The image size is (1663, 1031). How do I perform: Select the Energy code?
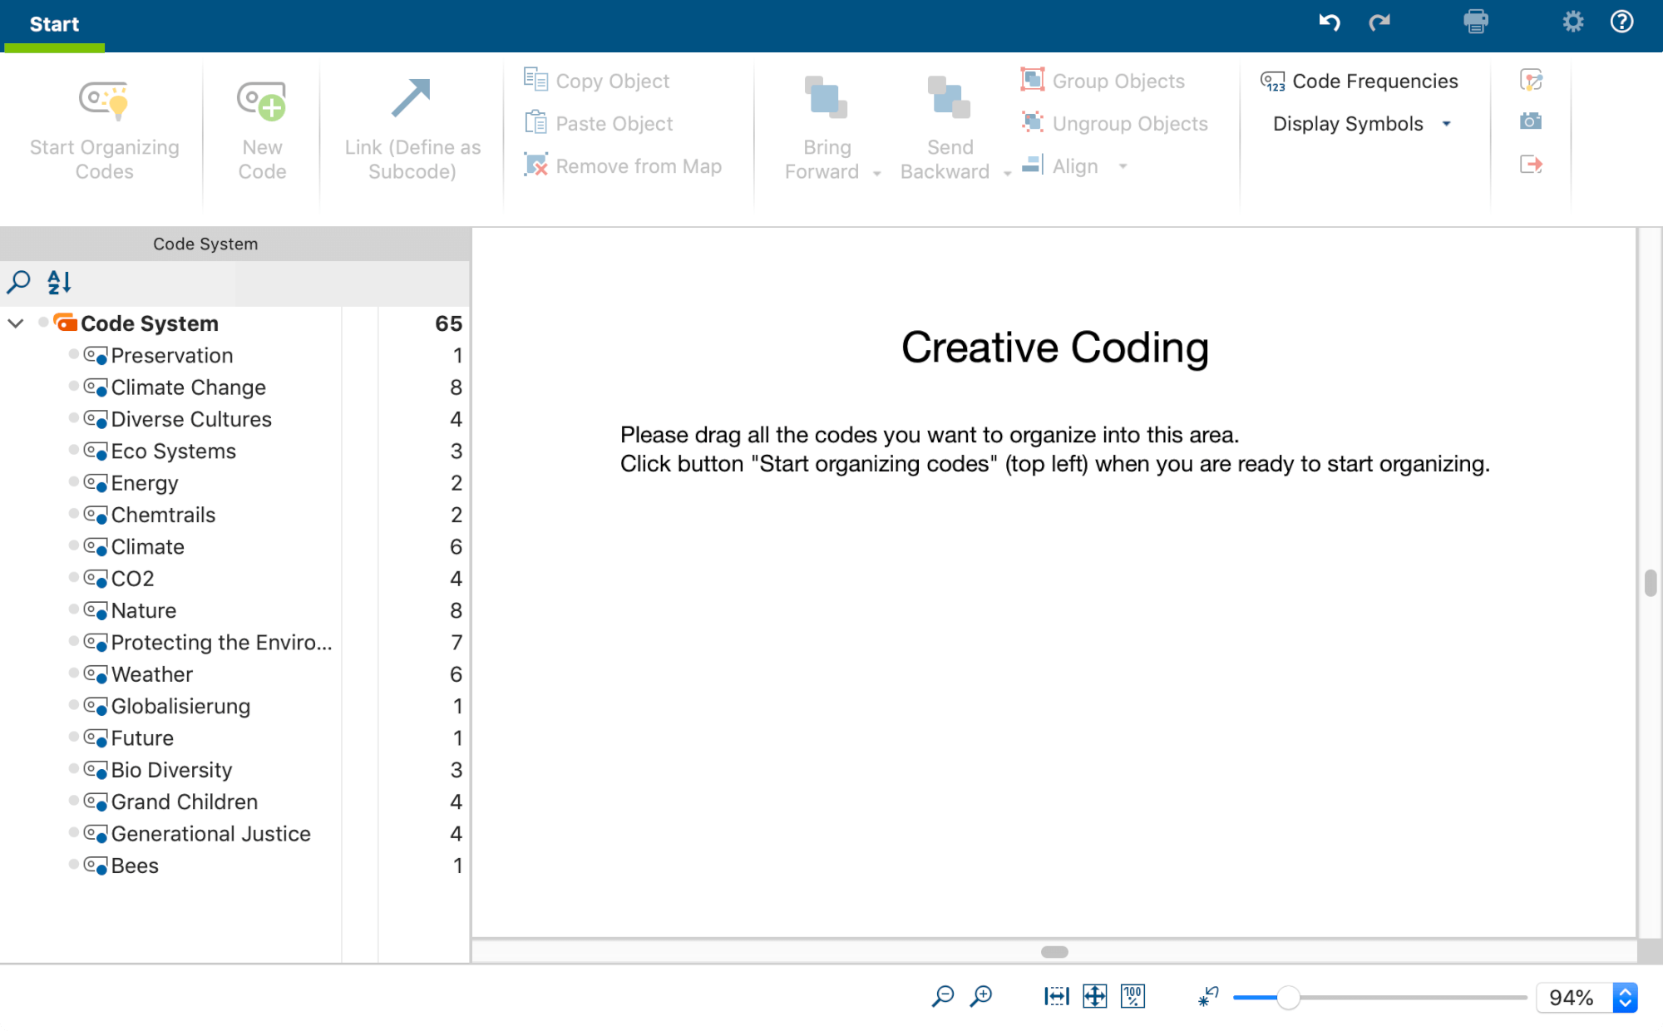145,483
